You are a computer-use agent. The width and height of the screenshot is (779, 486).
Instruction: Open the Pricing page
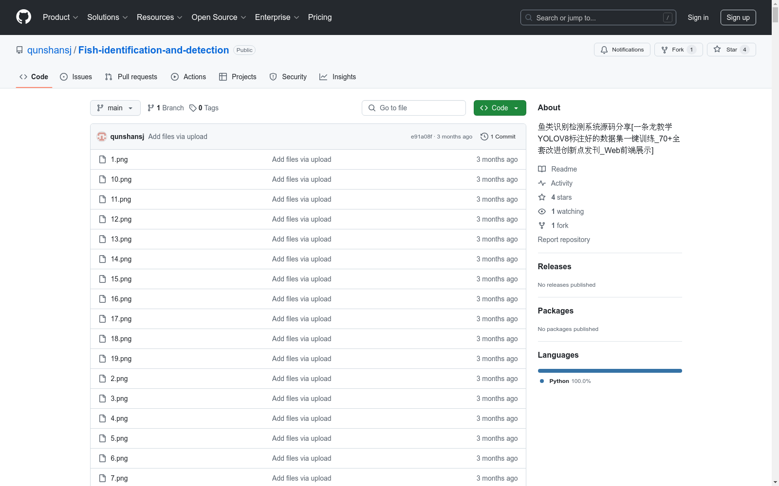[320, 17]
